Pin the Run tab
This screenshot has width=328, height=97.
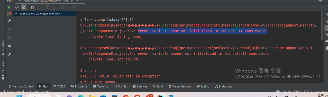pos(9,55)
